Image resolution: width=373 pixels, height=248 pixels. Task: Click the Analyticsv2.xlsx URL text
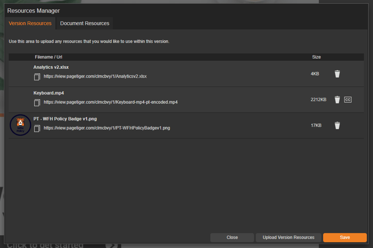[x=95, y=77]
